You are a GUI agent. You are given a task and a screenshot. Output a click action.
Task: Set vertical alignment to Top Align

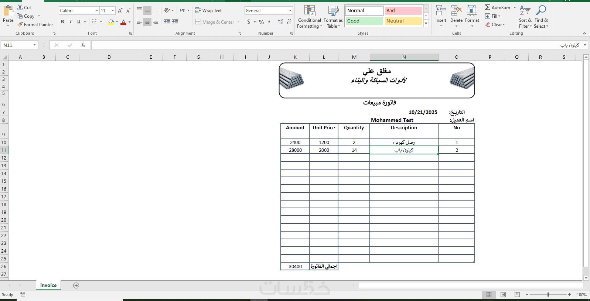coord(139,10)
